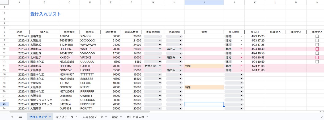The width and height of the screenshot is (324, 120).
Task: Open menu arrow on 入荷予定データ tab
Action: [106, 117]
